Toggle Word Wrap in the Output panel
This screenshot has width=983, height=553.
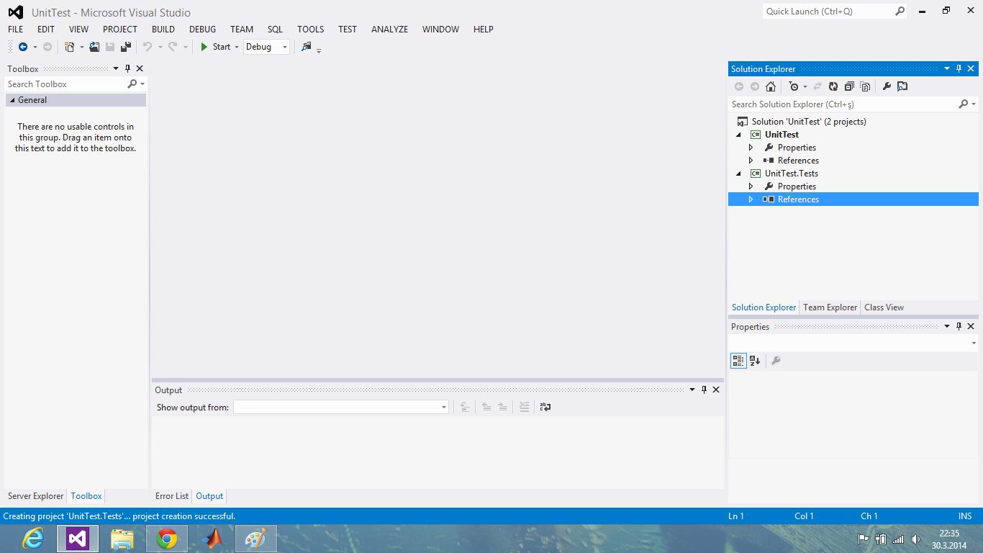tap(545, 407)
